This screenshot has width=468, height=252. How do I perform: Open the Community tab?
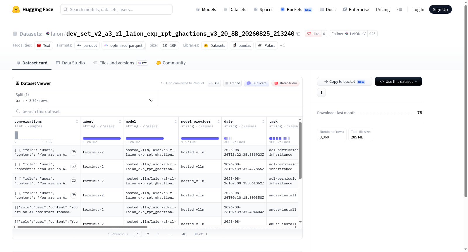(171, 63)
